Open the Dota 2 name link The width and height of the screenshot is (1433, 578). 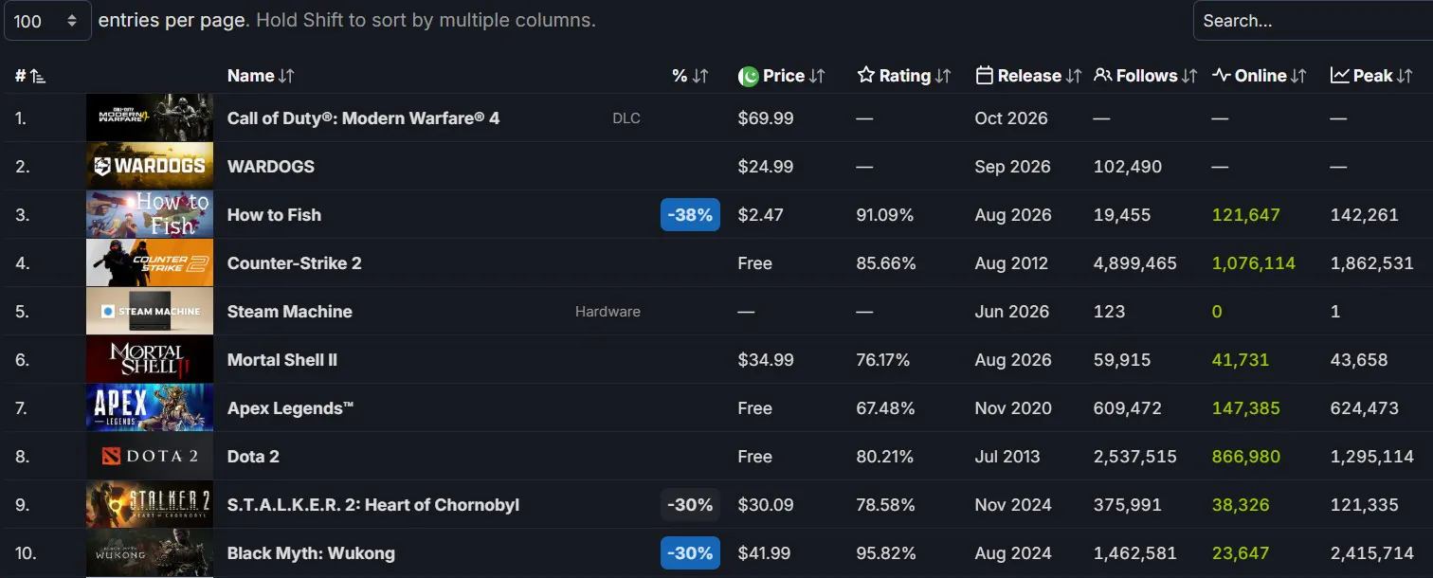point(253,456)
